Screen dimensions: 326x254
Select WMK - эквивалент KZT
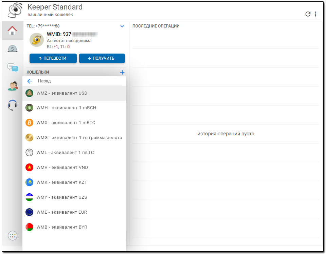(74, 182)
